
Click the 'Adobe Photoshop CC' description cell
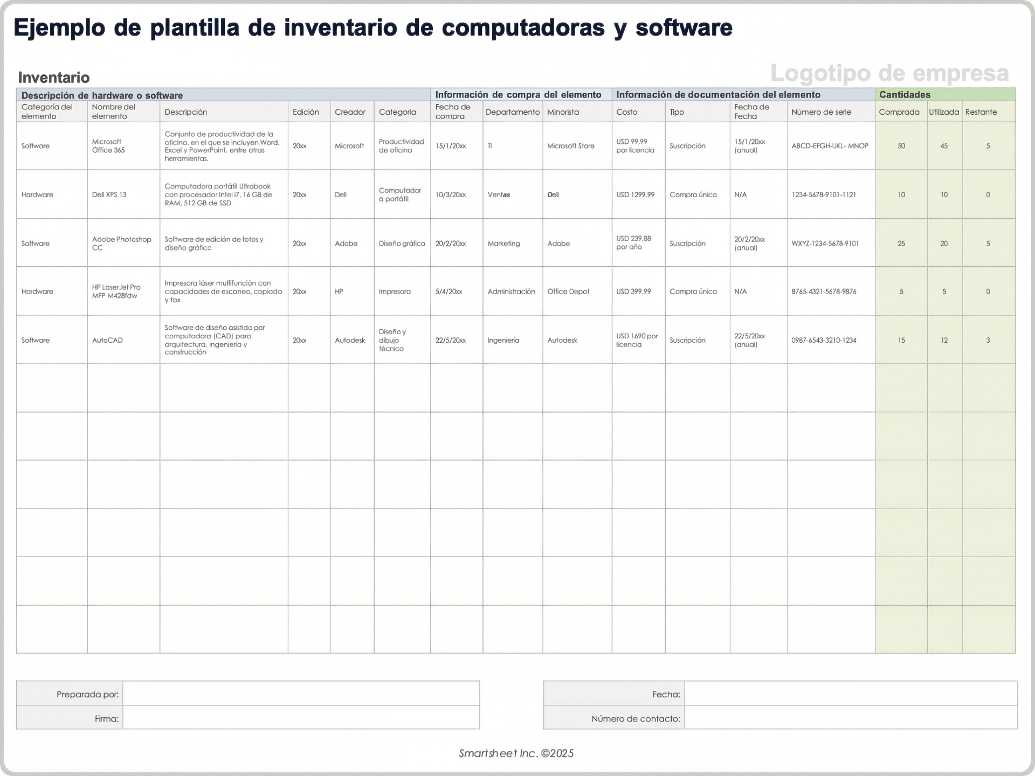[224, 243]
